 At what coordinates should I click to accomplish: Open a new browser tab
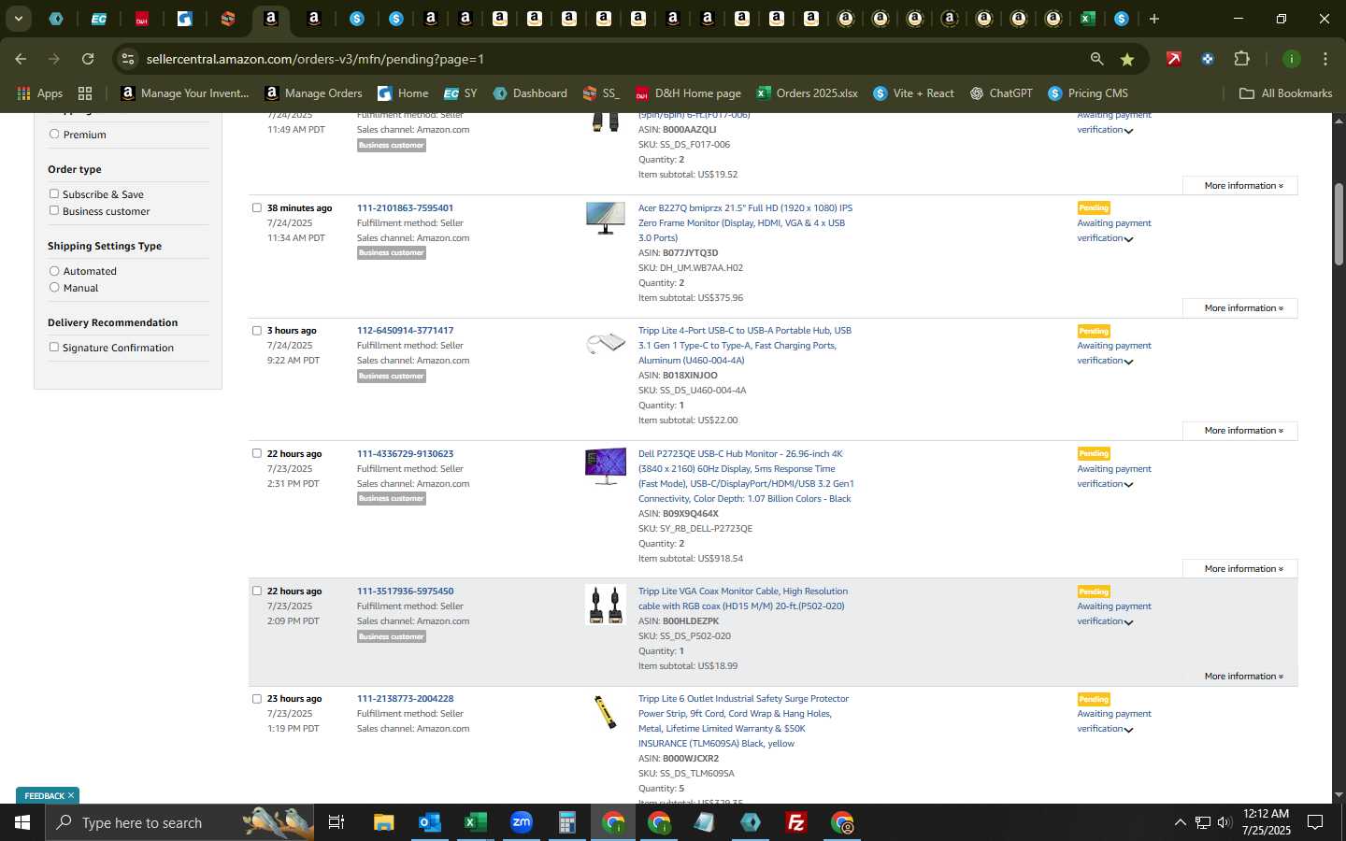click(x=1154, y=19)
